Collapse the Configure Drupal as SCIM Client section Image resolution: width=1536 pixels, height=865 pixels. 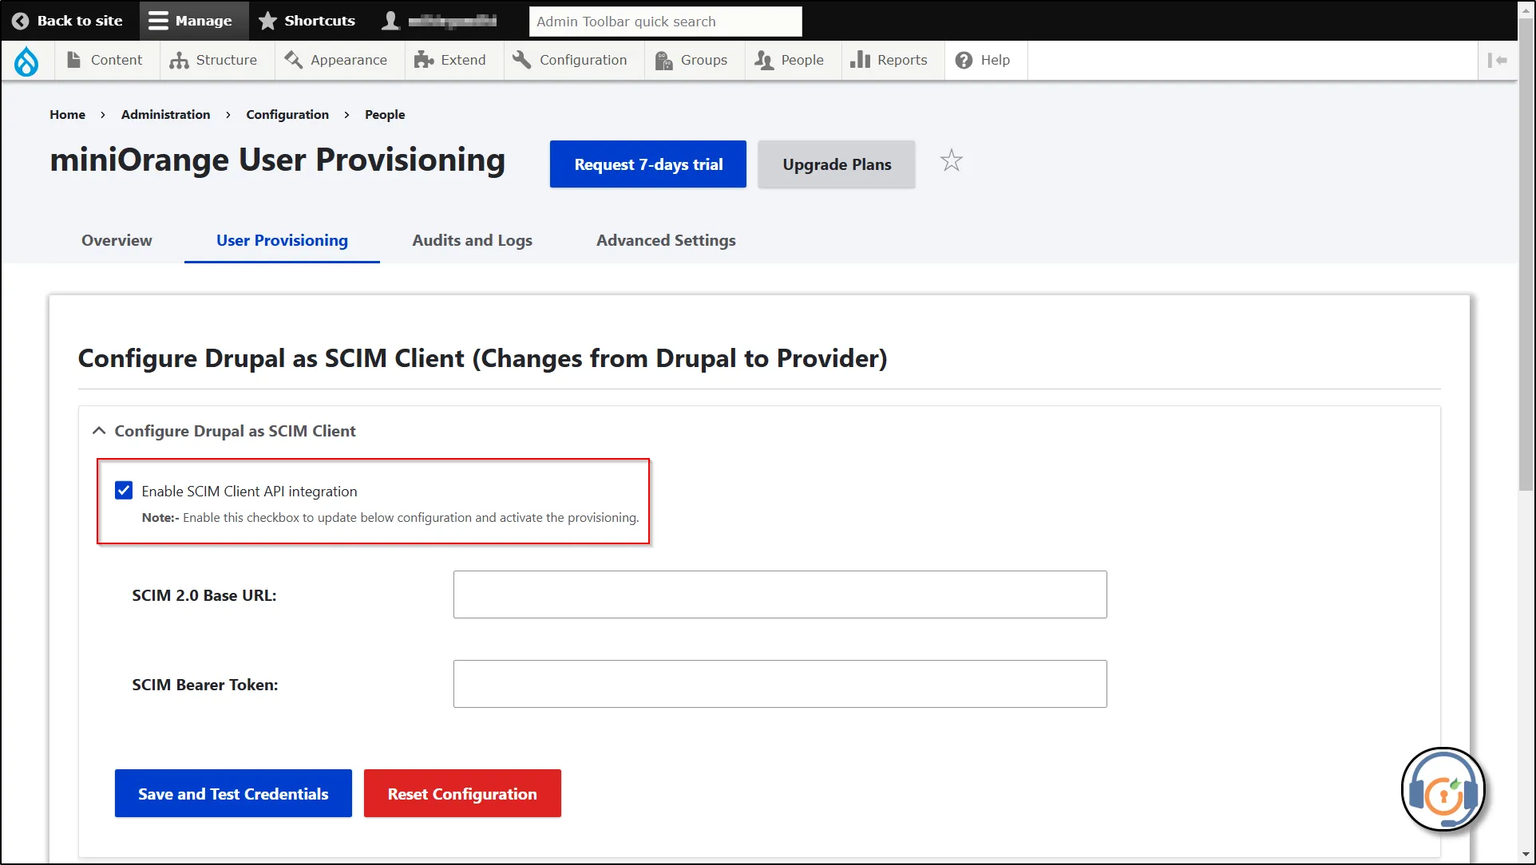99,431
